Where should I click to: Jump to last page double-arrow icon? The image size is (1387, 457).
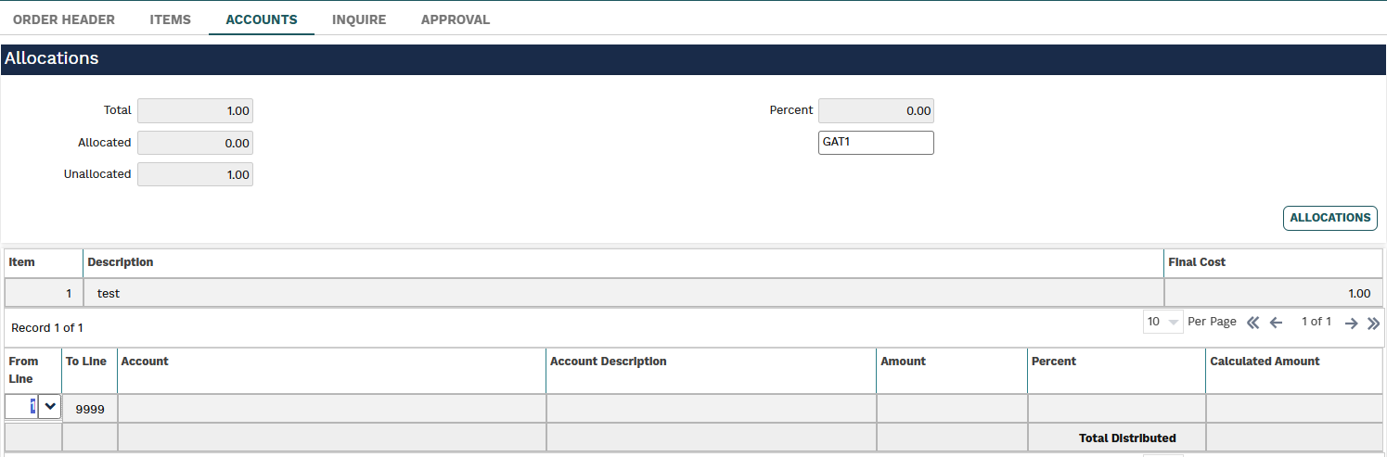pos(1374,323)
